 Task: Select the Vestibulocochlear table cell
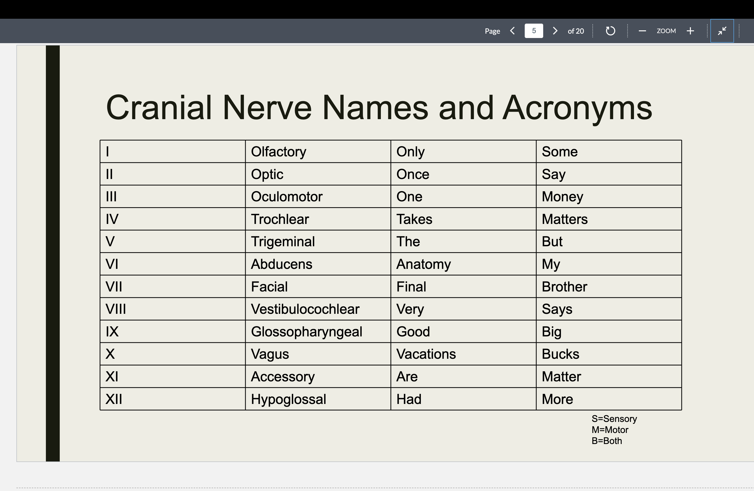click(305, 309)
